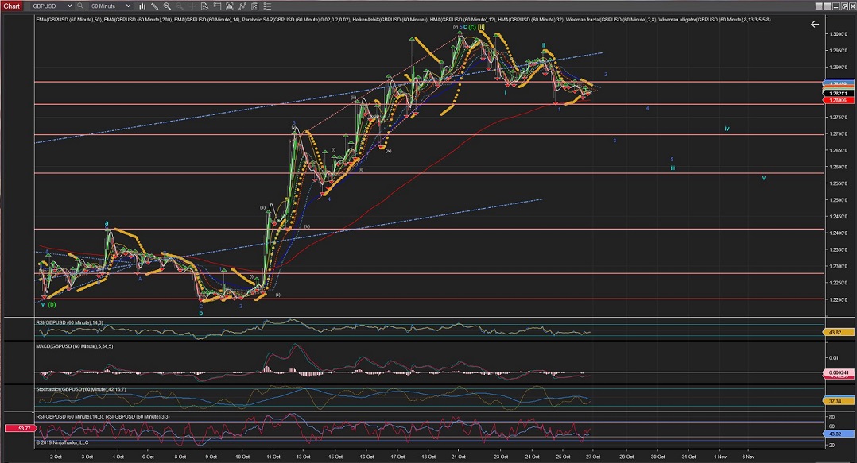Select the Chart tab
The image size is (857, 463).
point(12,6)
